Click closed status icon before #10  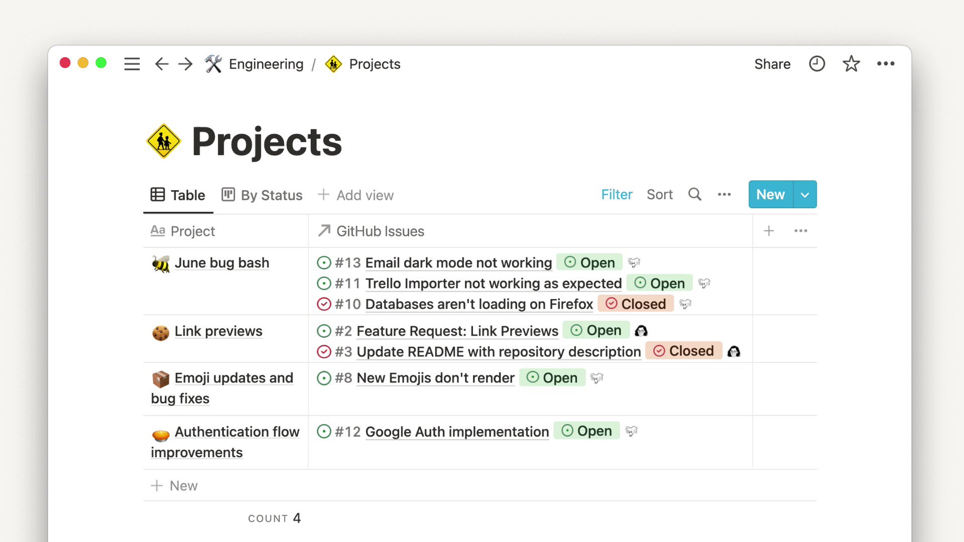coord(324,304)
